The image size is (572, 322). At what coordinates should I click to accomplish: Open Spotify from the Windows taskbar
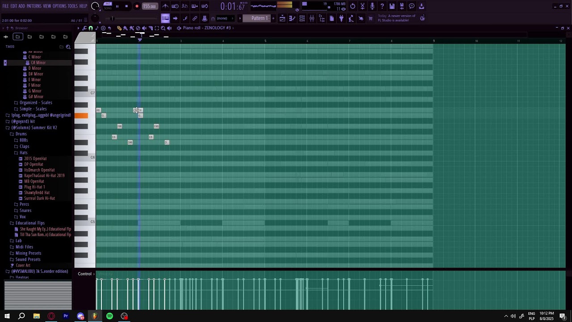coord(109,316)
